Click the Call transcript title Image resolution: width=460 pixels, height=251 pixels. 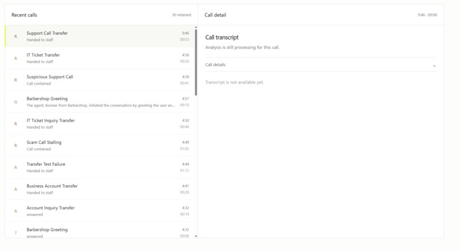click(x=222, y=37)
